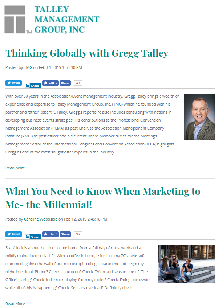Screen dimensions: 218x308
Task: Share the Gregg Talley post on Facebook
Action: pyautogui.click(x=65, y=83)
